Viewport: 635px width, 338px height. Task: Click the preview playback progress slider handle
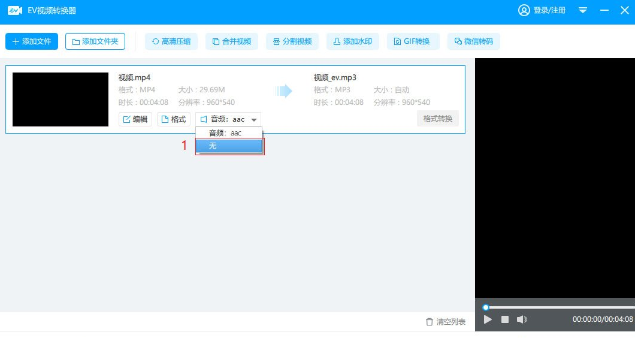[486, 307]
